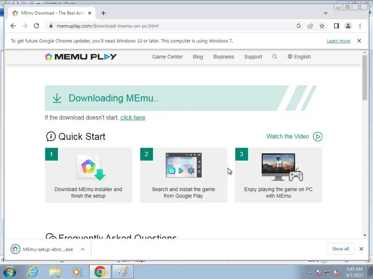The height and width of the screenshot is (279, 373).
Task: Click the browser forward arrow
Action: pyautogui.click(x=25, y=26)
